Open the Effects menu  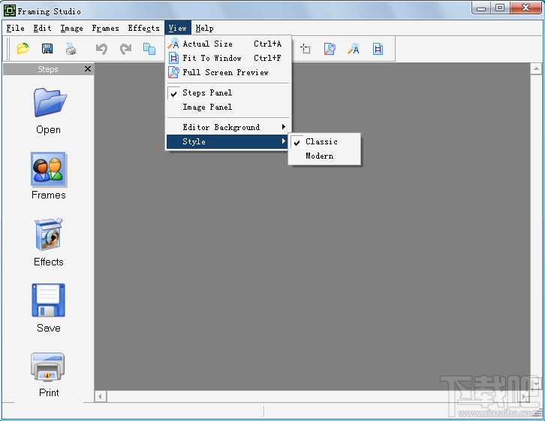[x=144, y=29]
